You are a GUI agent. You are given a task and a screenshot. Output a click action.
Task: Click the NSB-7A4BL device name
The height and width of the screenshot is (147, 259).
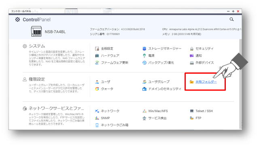click(55, 32)
